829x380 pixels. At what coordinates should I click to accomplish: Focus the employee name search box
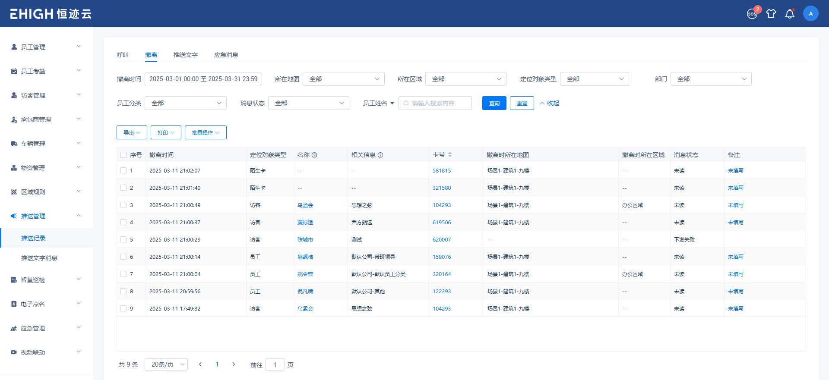[436, 103]
